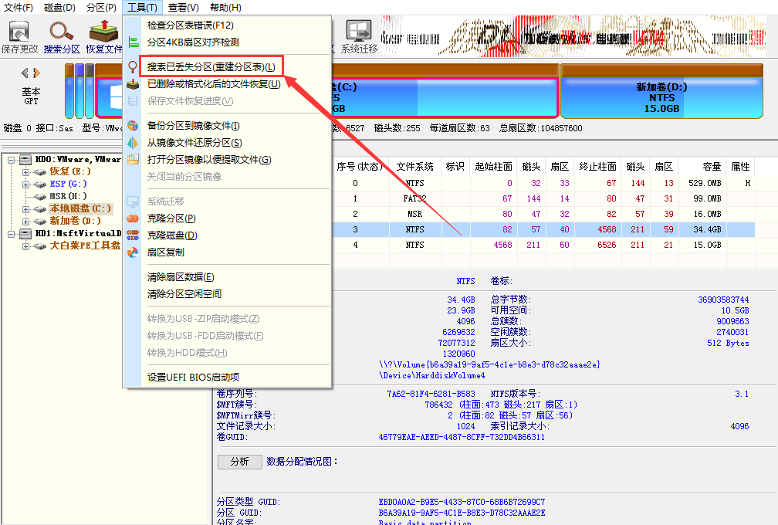Expand the 本地磁盘(C:) partition node
Image resolution: width=778 pixels, height=525 pixels.
point(25,209)
